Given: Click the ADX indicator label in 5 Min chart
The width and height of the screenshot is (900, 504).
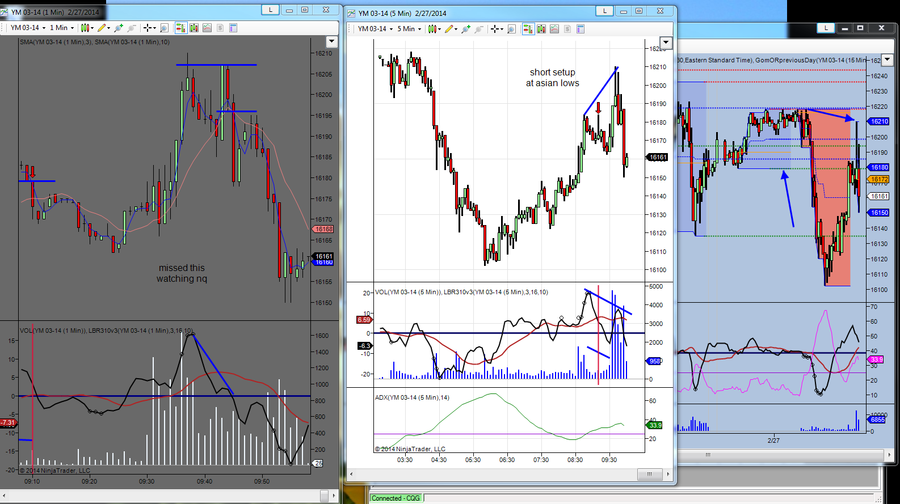Looking at the screenshot, I should (412, 397).
